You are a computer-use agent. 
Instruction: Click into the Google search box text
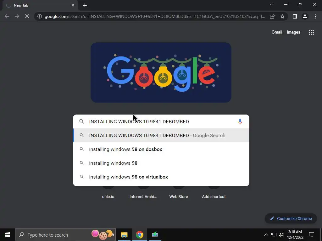[139, 121]
